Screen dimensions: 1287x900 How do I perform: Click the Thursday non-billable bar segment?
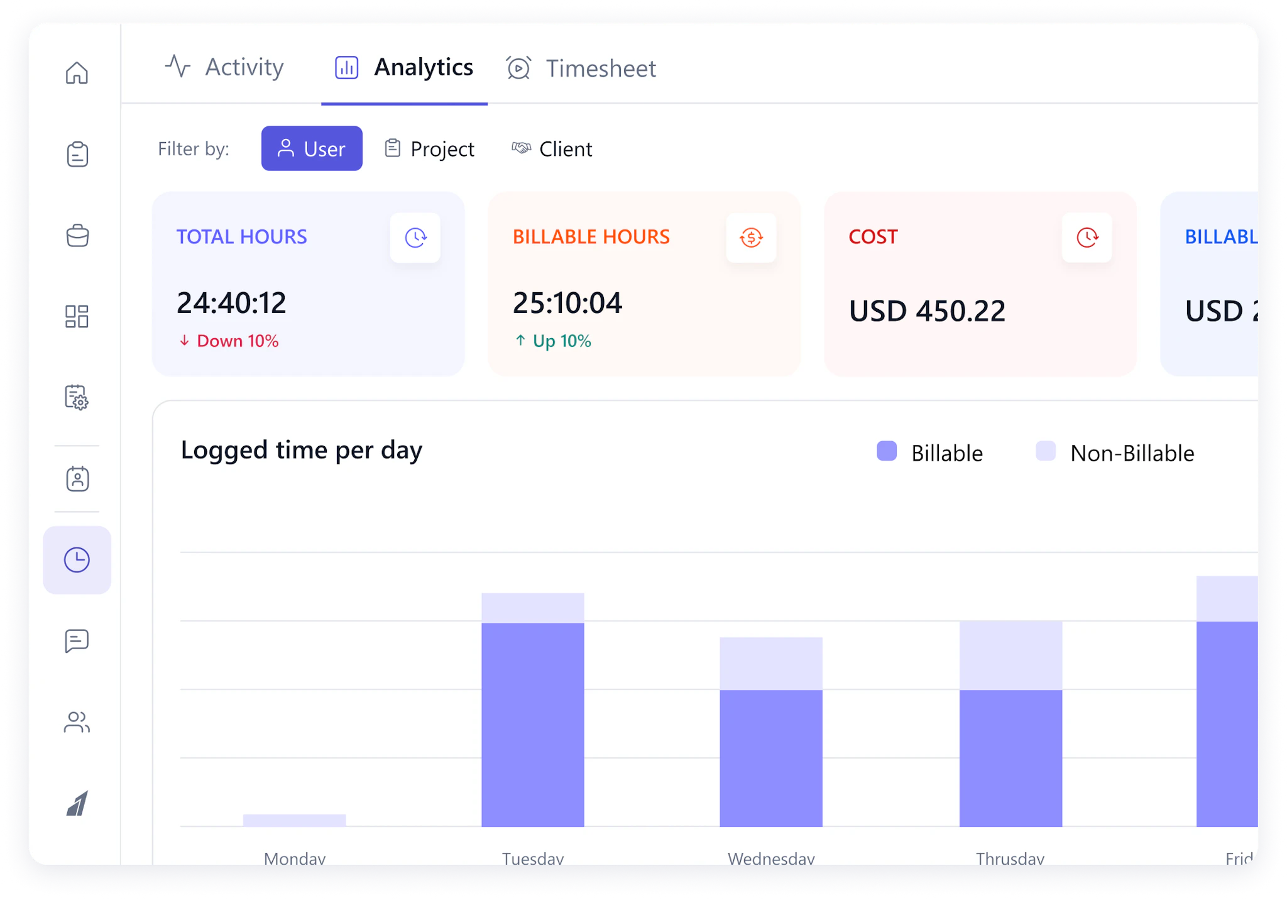tap(1011, 656)
